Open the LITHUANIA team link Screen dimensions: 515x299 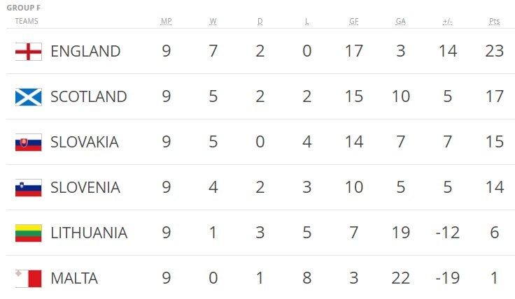(x=89, y=233)
